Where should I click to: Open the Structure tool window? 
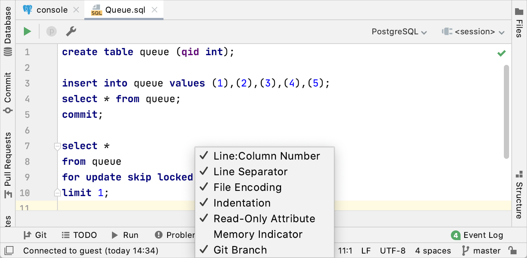(x=519, y=196)
